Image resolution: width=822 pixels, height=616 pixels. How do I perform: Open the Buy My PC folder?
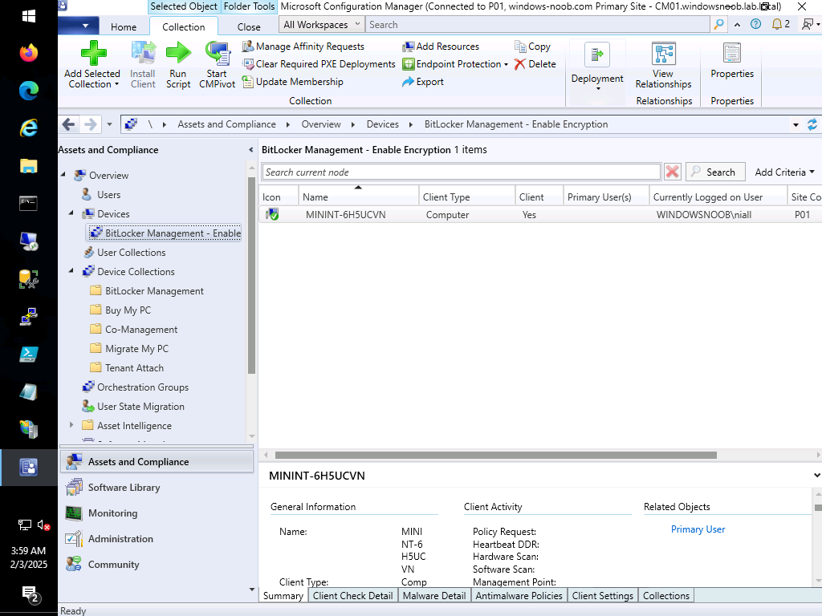pyautogui.click(x=128, y=310)
